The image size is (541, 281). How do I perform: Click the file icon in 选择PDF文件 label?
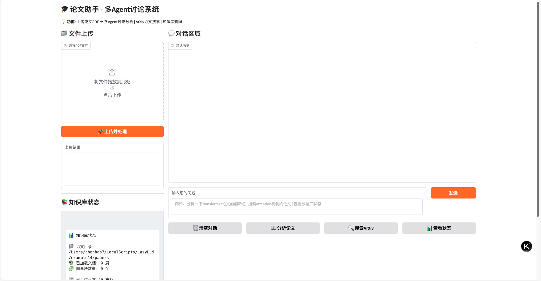click(65, 46)
